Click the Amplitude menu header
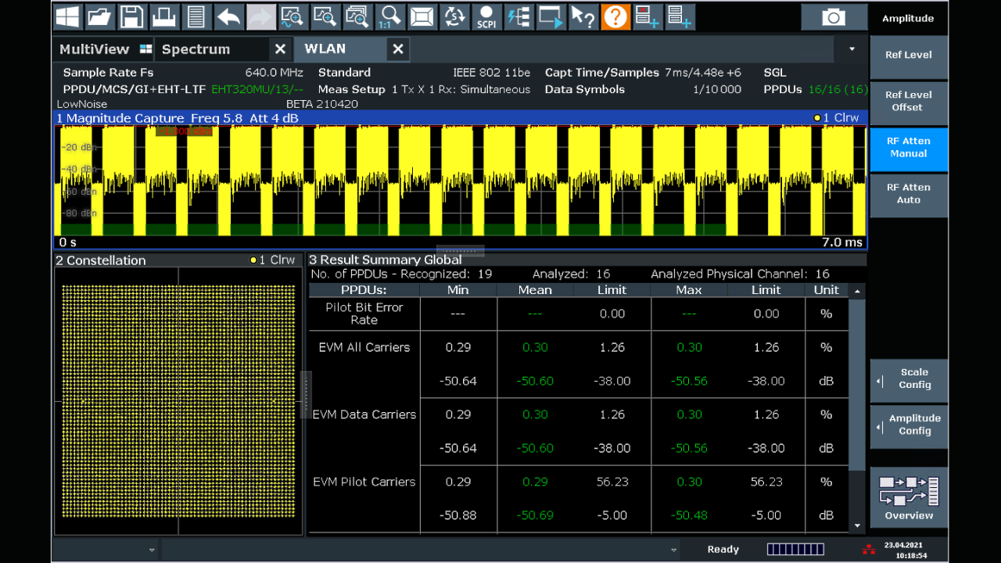 (x=909, y=18)
